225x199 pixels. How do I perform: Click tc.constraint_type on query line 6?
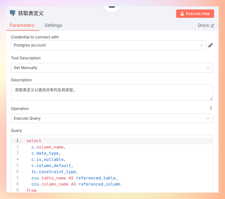[54, 172]
